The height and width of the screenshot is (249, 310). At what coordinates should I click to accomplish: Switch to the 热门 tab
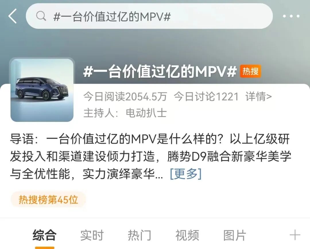click(139, 235)
